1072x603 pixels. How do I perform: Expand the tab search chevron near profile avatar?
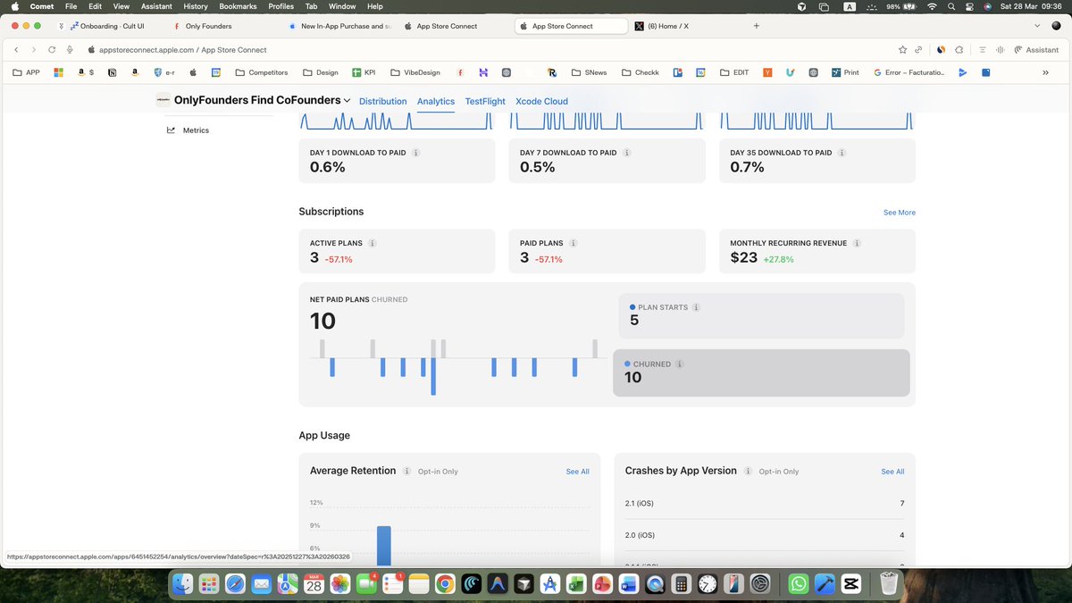(1036, 26)
